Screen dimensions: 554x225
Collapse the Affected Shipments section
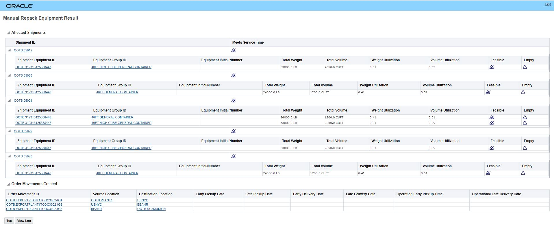[8, 33]
